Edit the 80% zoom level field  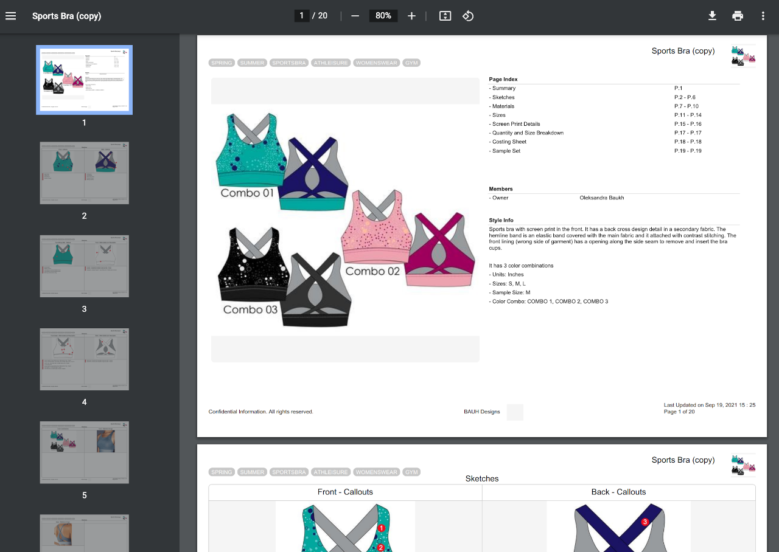tap(383, 16)
